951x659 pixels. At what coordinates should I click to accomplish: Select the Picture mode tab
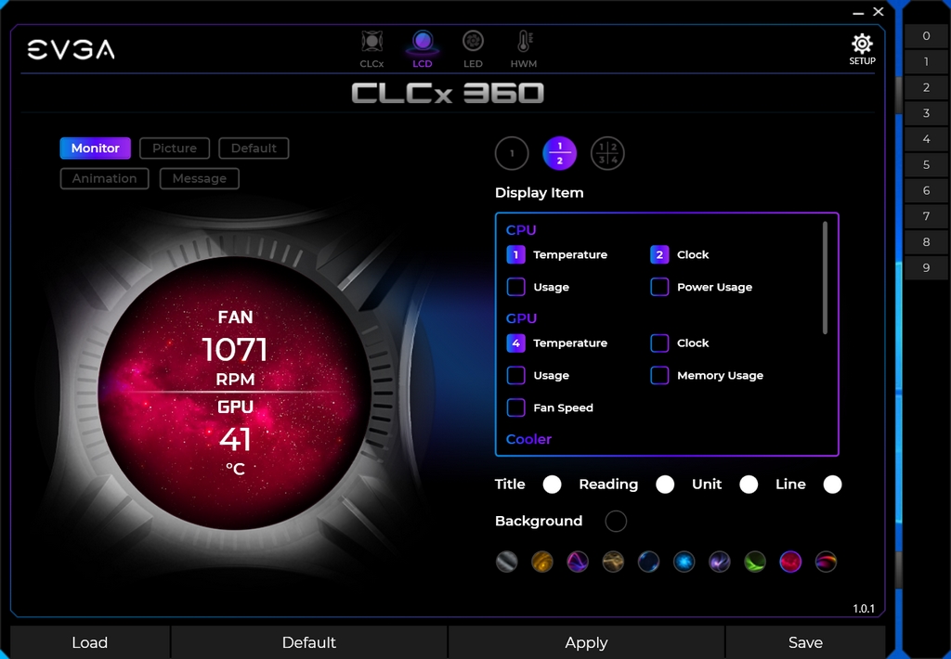point(175,148)
